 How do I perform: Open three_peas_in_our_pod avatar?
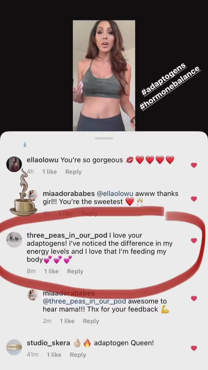pos(14,239)
